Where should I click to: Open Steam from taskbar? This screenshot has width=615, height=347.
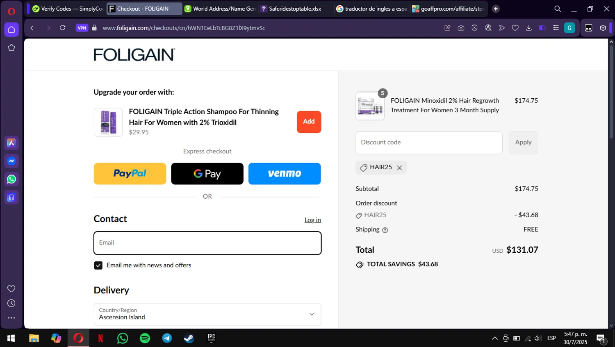click(189, 338)
